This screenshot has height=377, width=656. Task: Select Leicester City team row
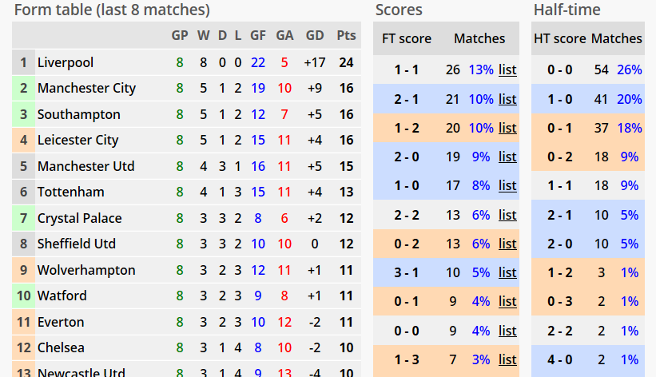click(187, 140)
